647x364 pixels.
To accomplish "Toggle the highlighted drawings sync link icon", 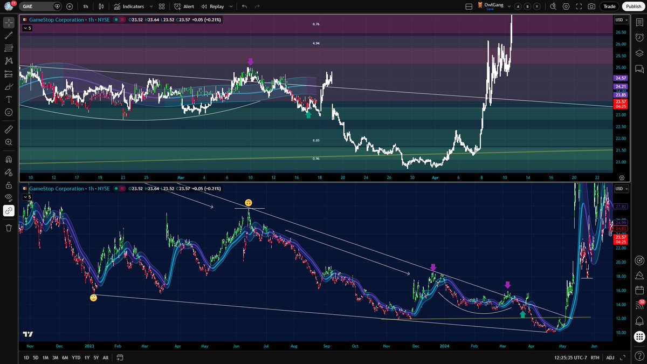I will click(9, 211).
